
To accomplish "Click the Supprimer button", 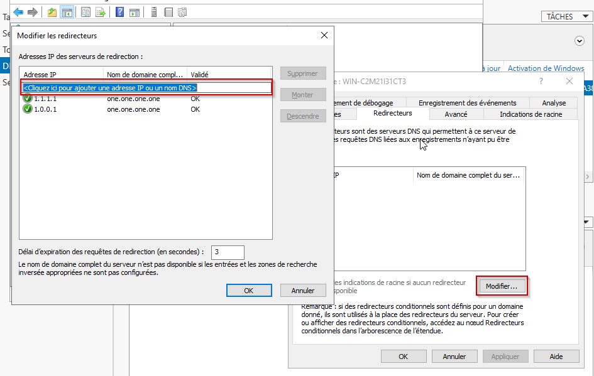I will 303,73.
